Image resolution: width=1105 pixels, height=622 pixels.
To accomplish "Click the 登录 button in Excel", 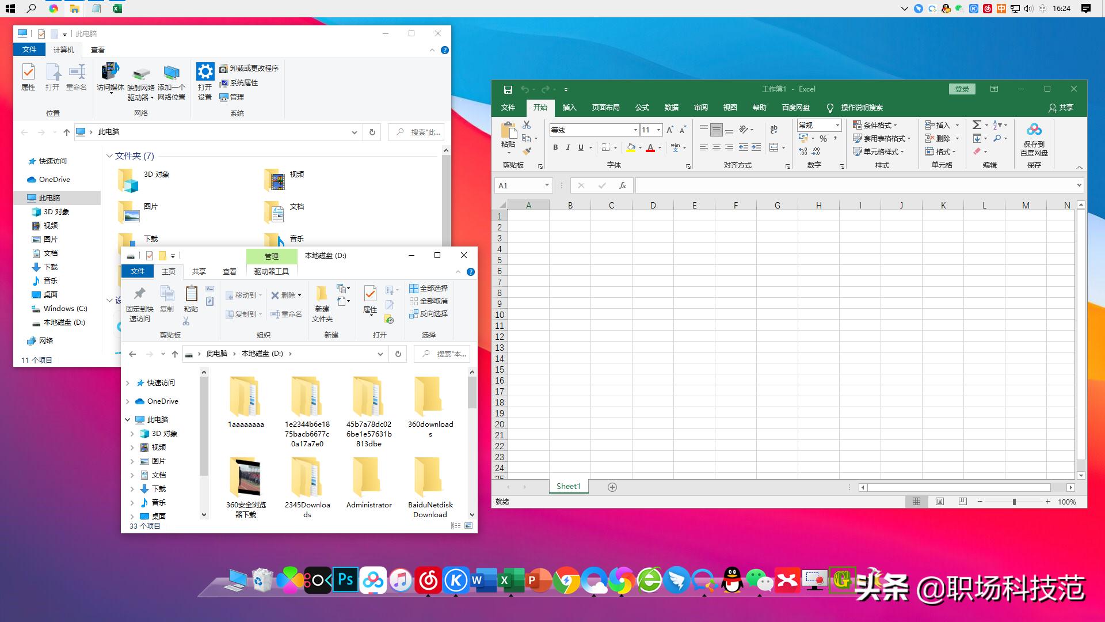I will 961,89.
